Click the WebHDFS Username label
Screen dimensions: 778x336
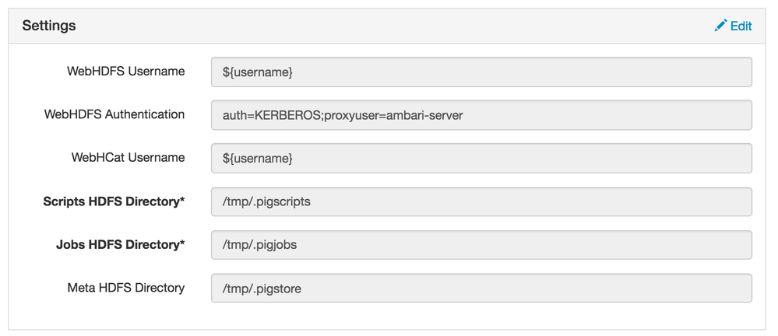pyautogui.click(x=126, y=72)
